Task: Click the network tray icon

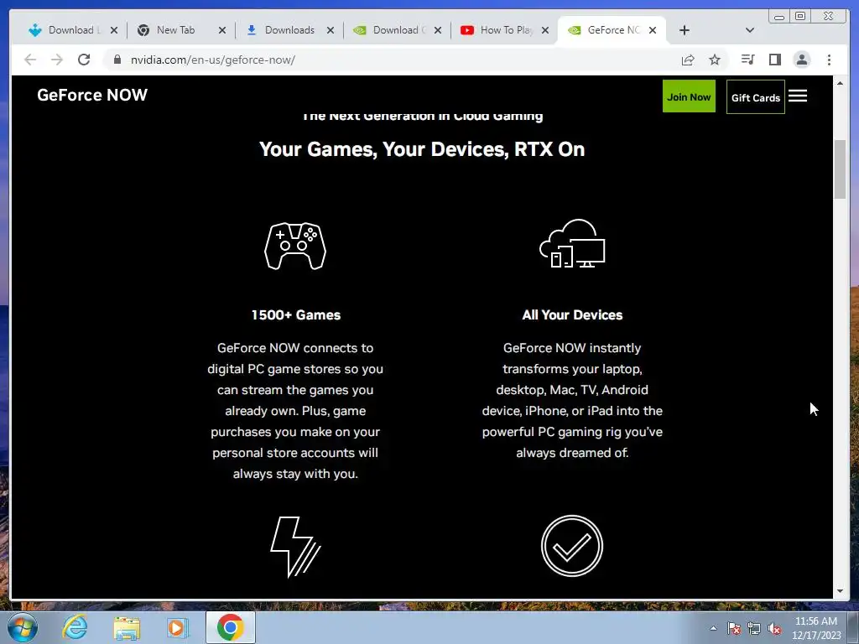Action: [x=754, y=628]
